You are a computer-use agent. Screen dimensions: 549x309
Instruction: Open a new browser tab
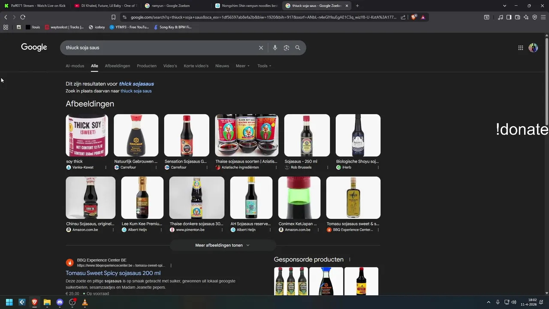(x=357, y=6)
